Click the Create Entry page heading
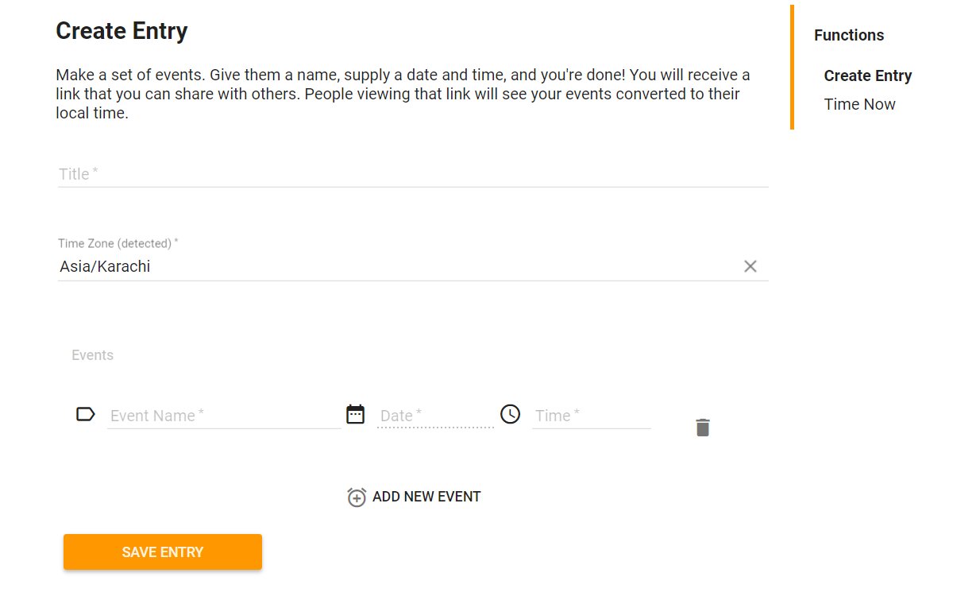The height and width of the screenshot is (600, 953). pyautogui.click(x=122, y=31)
